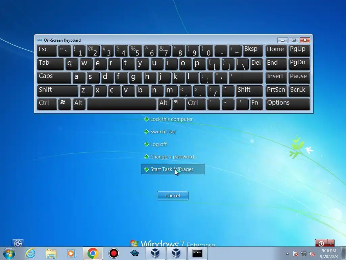Tap the PgDn key
The image size is (346, 260).
coord(299,64)
